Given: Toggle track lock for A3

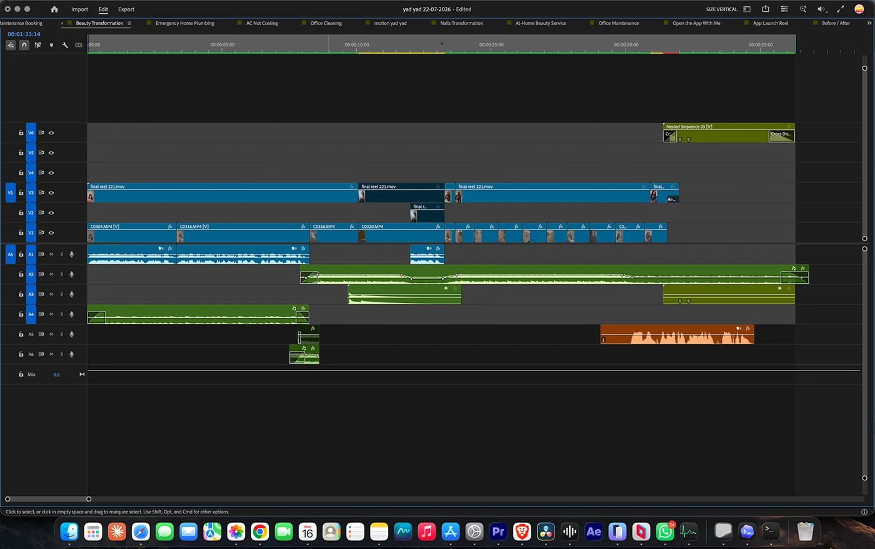Looking at the screenshot, I should [21, 294].
